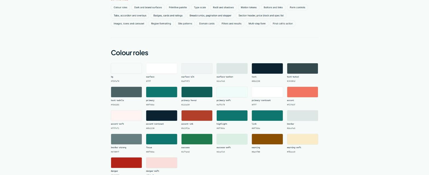Click hex value #b23f2a under accent-ink
The height and width of the screenshot is (175, 429).
(185, 128)
